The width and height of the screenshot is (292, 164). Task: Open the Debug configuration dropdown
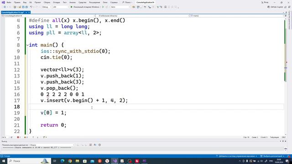(47, 7)
